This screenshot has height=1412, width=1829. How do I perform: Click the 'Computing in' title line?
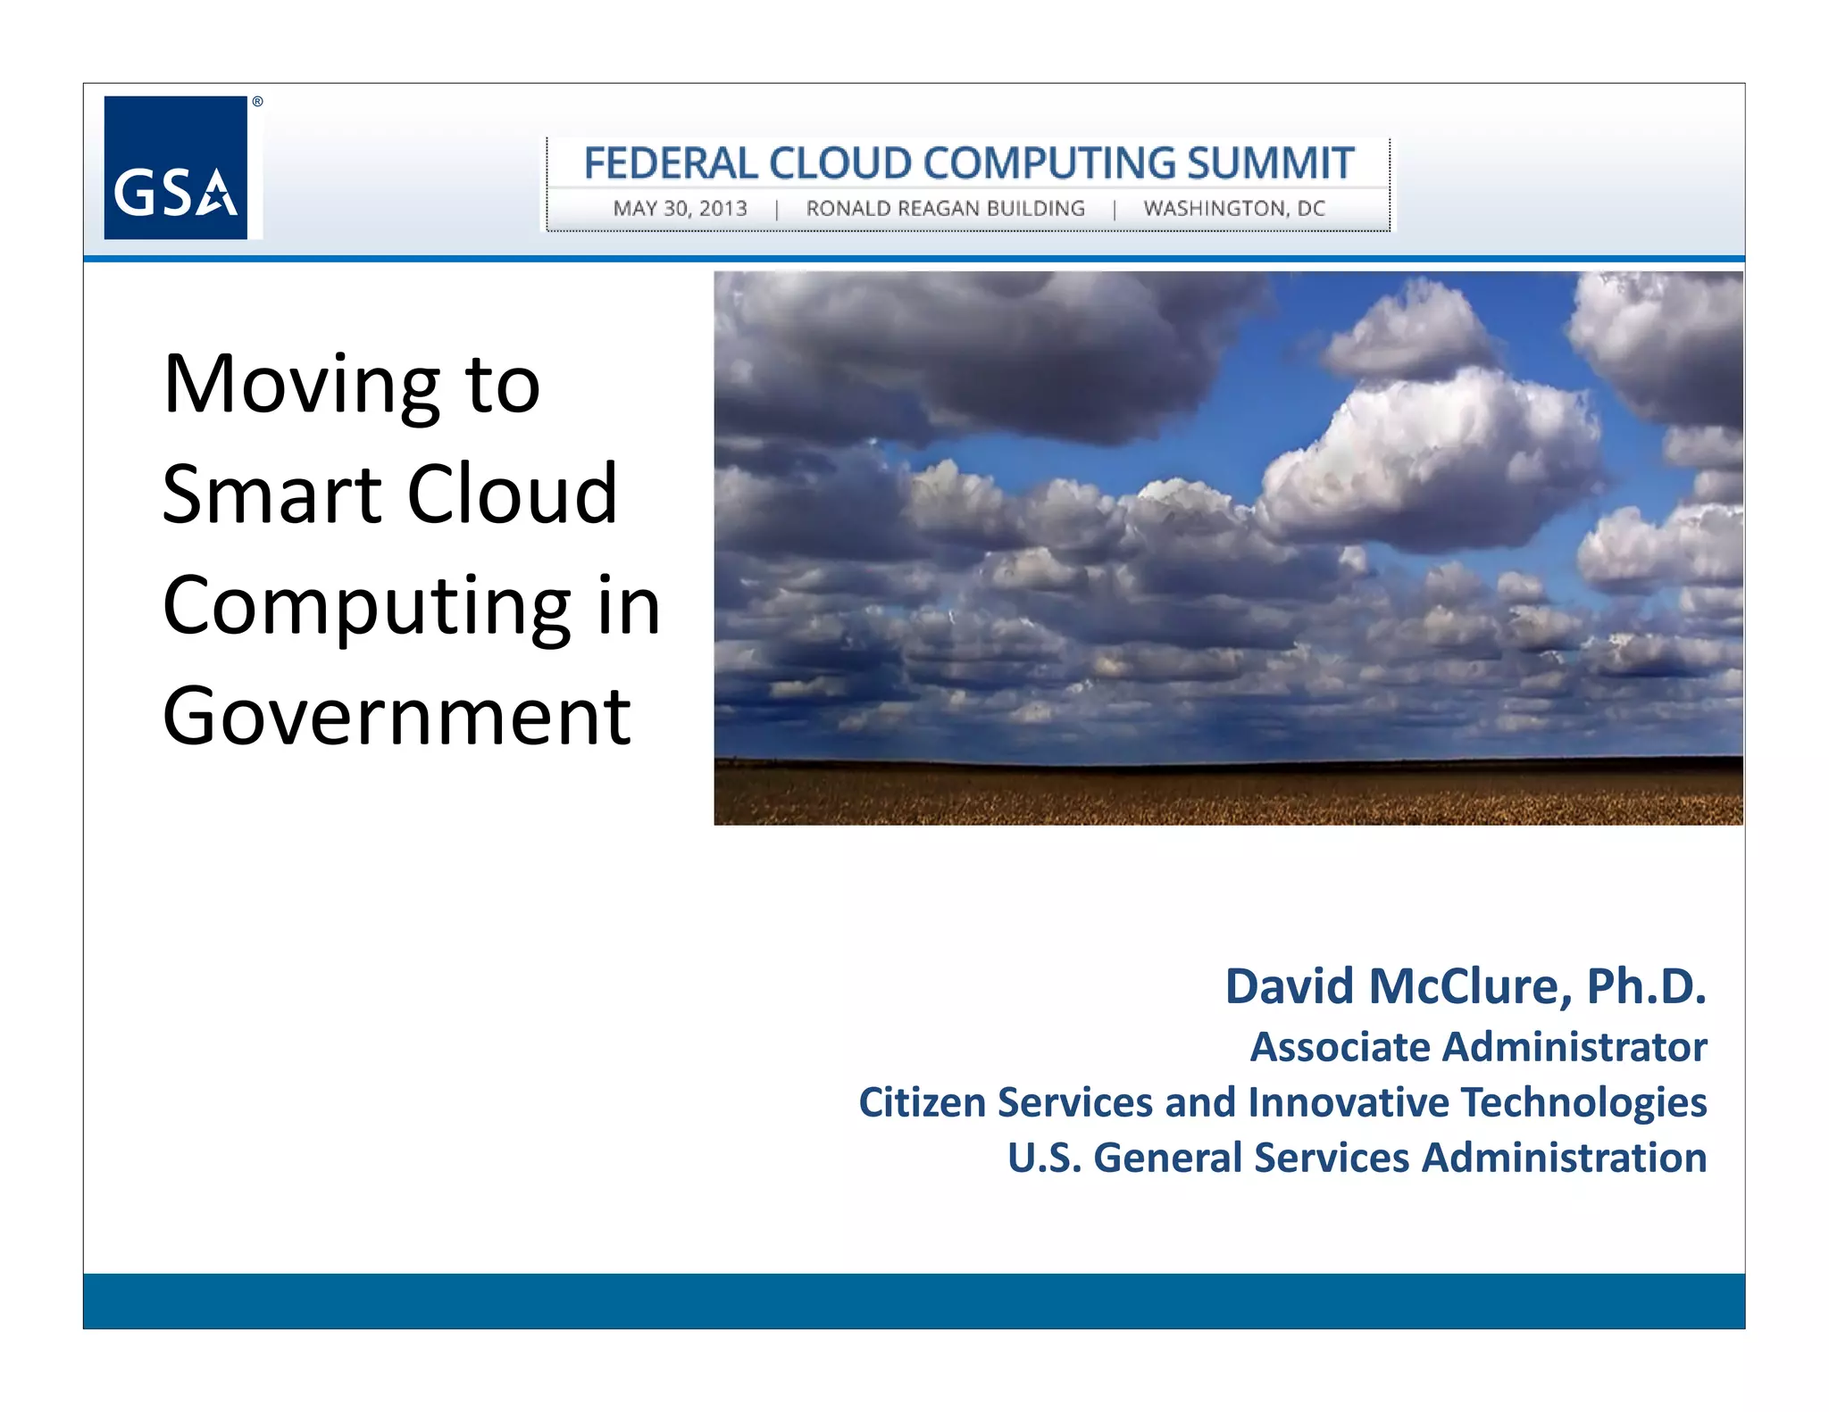[x=411, y=604]
